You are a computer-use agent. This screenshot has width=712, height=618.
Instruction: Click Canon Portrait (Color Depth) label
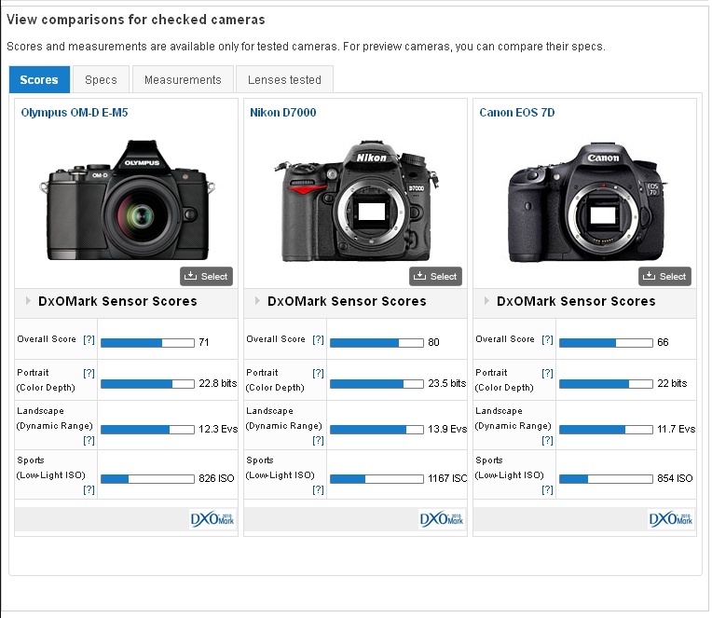pos(504,380)
